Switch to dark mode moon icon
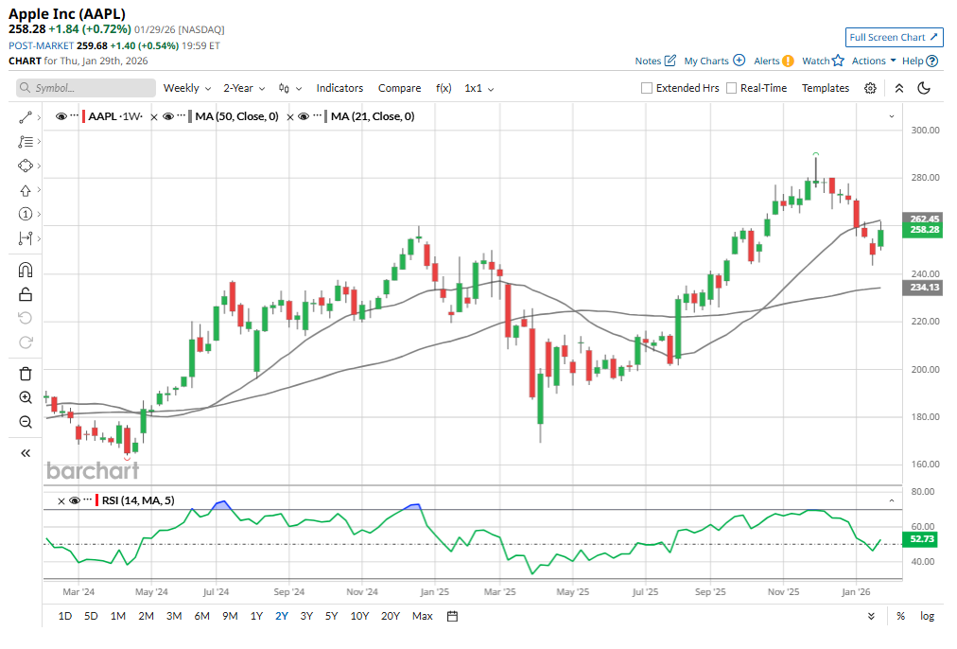Screen dimensions: 957x649 pos(924,88)
